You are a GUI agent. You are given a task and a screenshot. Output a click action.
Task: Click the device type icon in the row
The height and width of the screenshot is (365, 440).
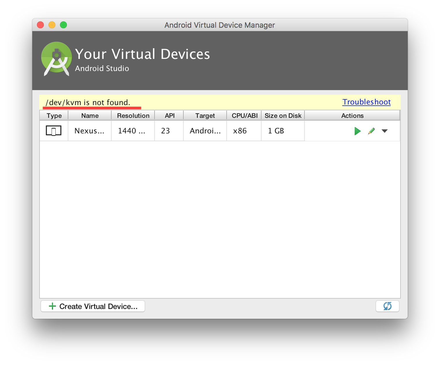pos(54,131)
